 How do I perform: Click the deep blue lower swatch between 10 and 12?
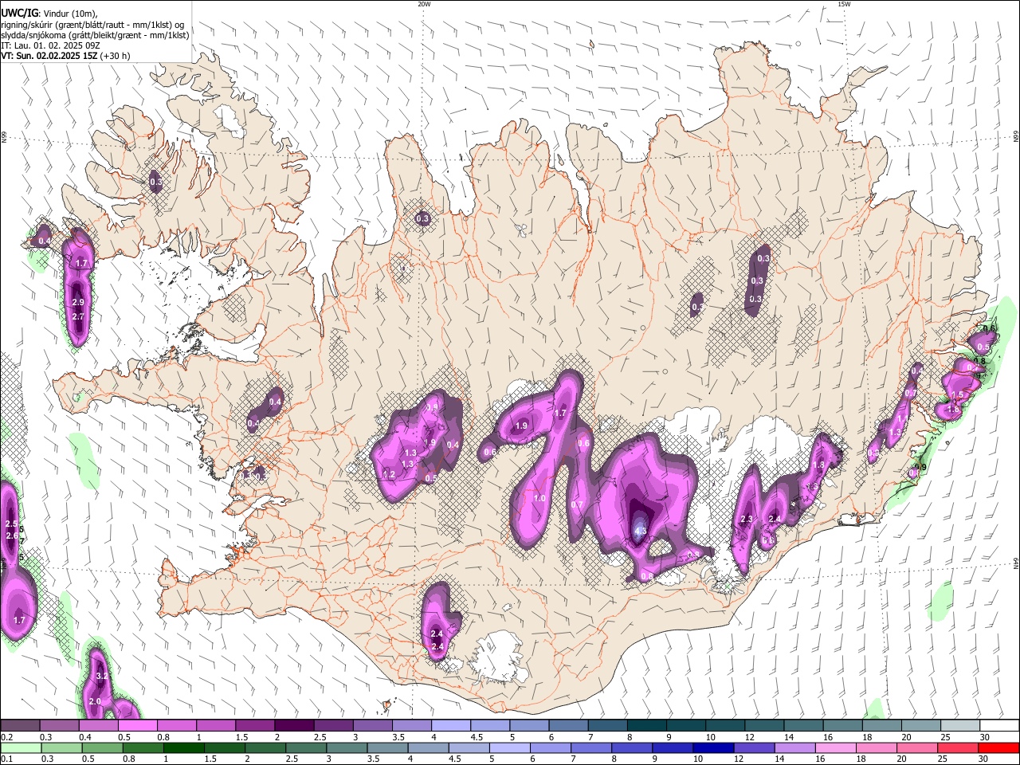click(x=712, y=748)
